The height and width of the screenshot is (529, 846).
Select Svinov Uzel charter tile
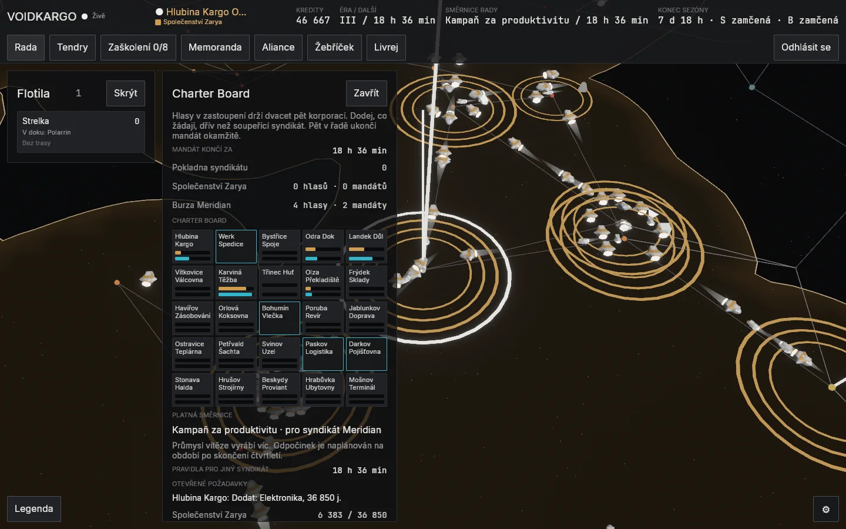point(280,354)
